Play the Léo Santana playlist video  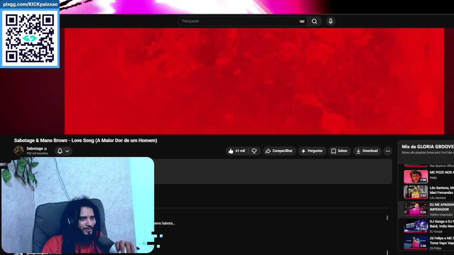(x=416, y=192)
